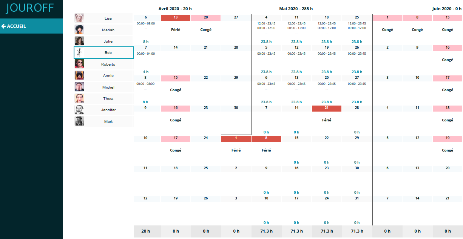Click Michel's avatar image

point(79,87)
